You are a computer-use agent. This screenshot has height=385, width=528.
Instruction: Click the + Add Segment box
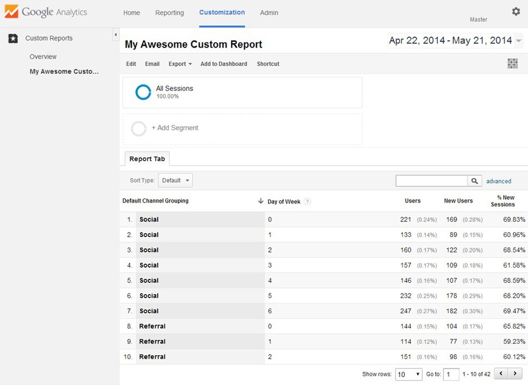175,128
